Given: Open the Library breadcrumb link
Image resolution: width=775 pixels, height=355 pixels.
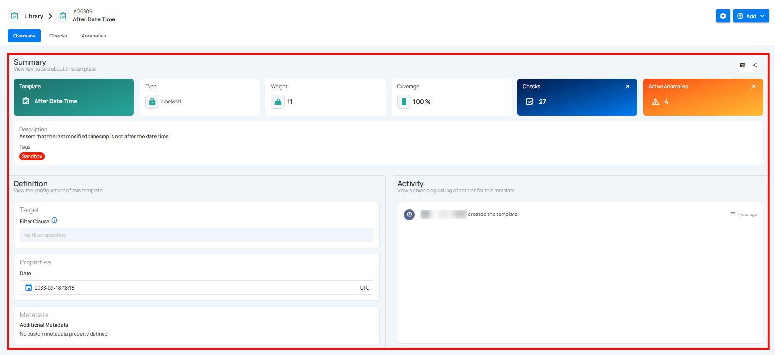Looking at the screenshot, I should (x=34, y=16).
